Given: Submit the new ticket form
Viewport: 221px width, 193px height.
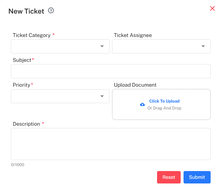Looking at the screenshot, I should (x=197, y=177).
